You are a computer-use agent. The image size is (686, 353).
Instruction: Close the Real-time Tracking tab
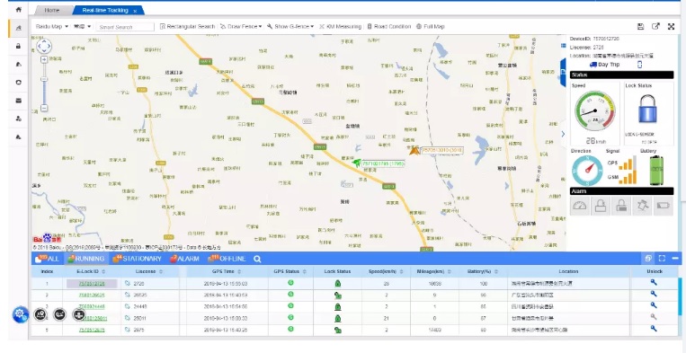135,11
